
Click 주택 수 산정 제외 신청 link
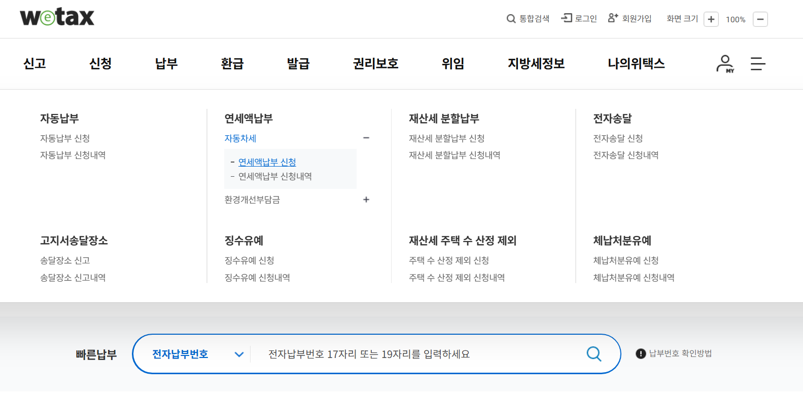point(449,260)
